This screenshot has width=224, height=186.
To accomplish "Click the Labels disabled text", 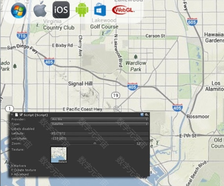I will 23,129.
